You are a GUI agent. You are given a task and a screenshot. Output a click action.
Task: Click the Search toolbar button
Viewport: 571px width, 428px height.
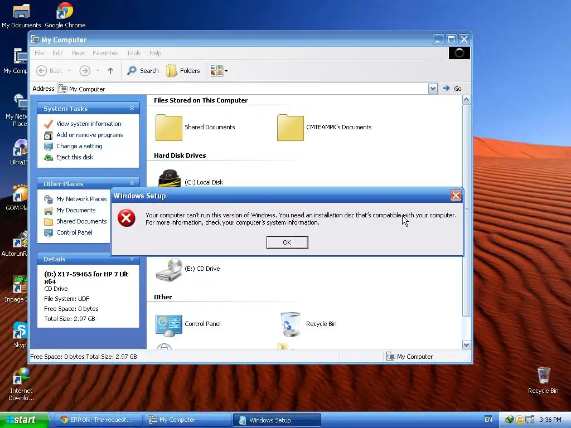143,71
